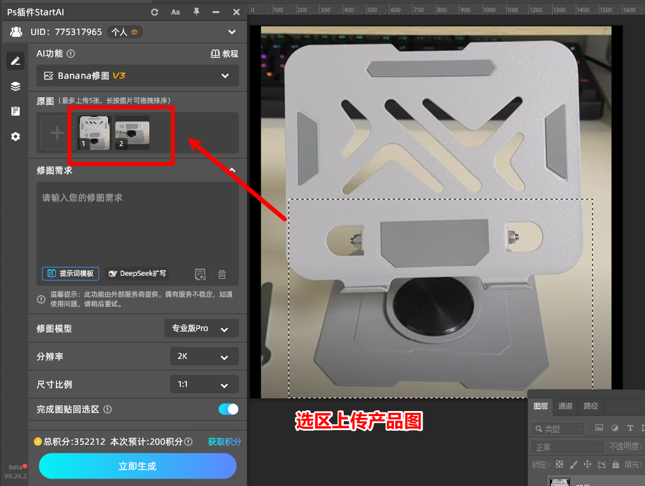Click the 个人 account badge
This screenshot has width=645, height=486.
pyautogui.click(x=125, y=32)
